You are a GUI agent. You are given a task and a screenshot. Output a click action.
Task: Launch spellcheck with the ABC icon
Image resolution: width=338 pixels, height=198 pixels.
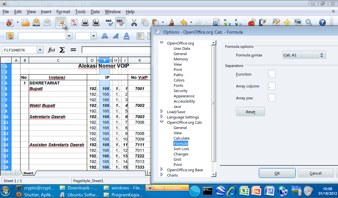(109, 22)
